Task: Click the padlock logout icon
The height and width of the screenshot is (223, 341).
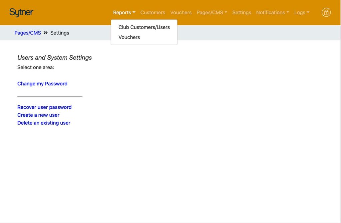Action: click(326, 13)
